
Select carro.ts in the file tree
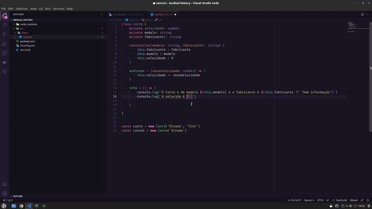click(27, 37)
